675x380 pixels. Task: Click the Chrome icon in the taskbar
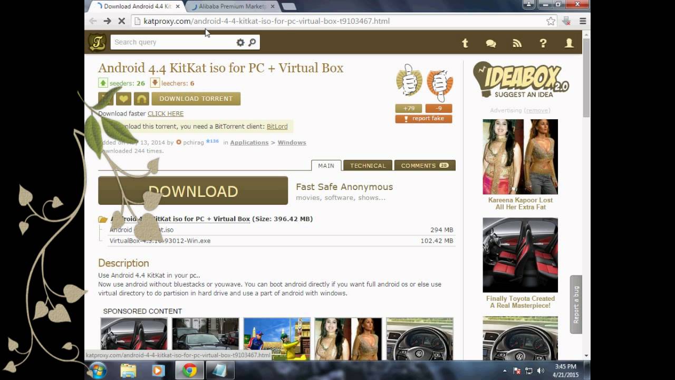[189, 370]
